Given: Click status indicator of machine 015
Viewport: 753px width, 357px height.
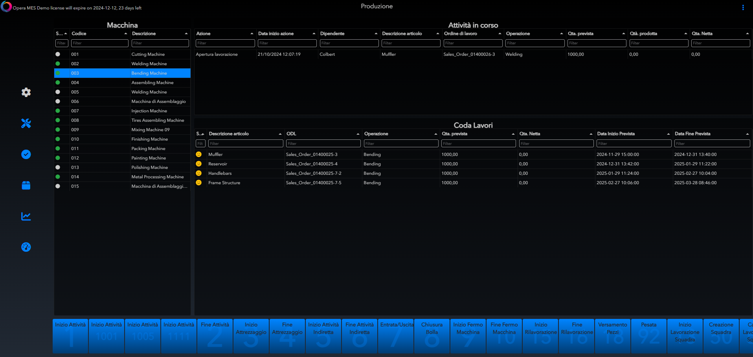Looking at the screenshot, I should 58,186.
